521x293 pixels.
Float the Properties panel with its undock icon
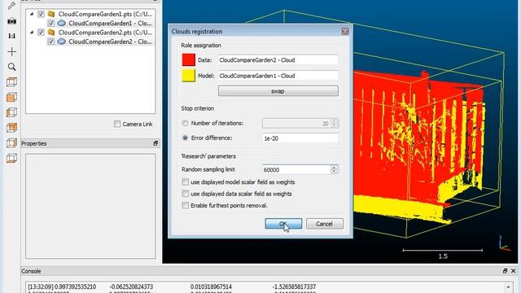[x=155, y=143]
